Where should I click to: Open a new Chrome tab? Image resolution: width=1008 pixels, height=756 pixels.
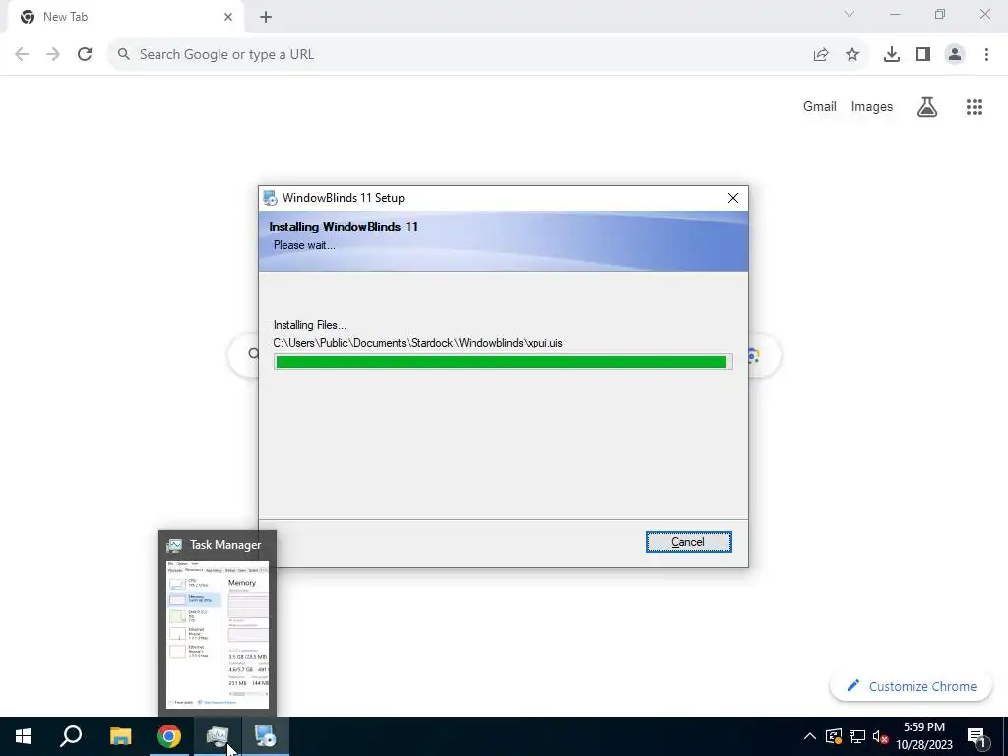pyautogui.click(x=266, y=17)
